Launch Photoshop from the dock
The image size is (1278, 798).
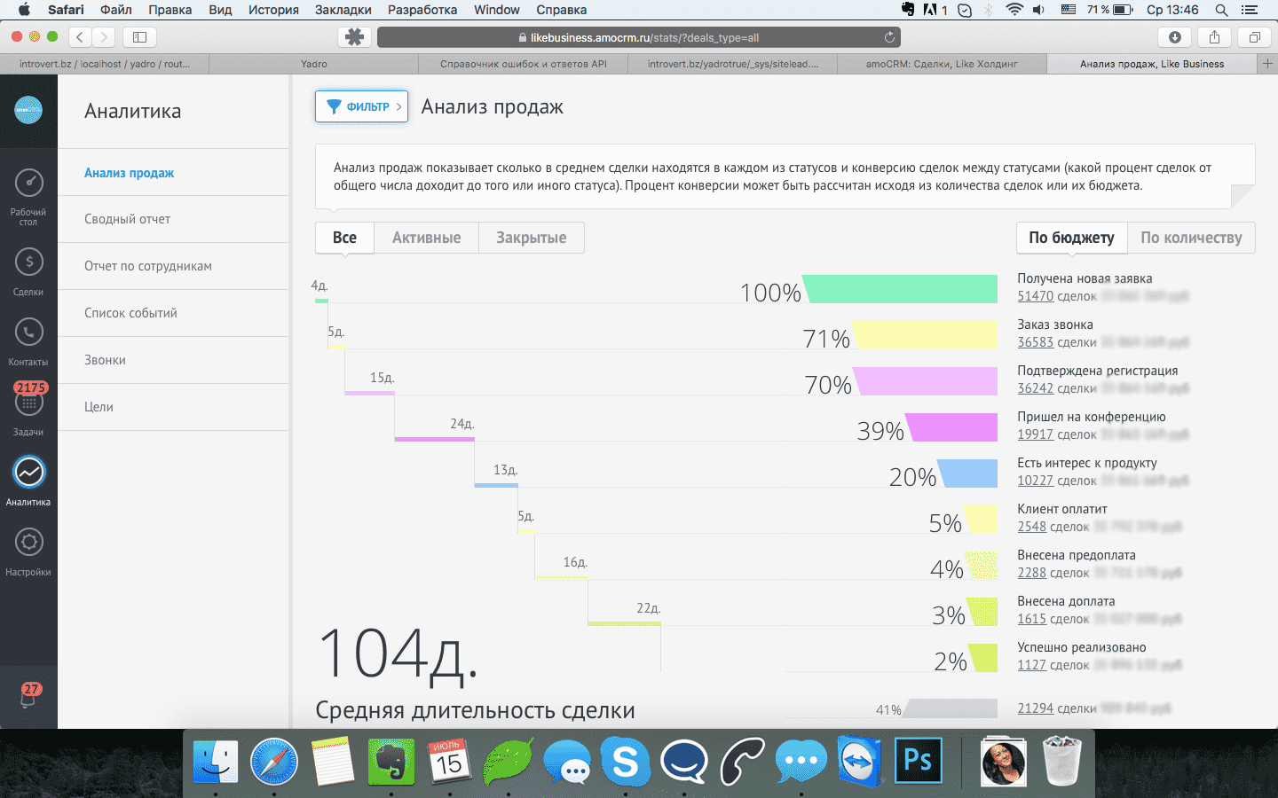pyautogui.click(x=918, y=761)
